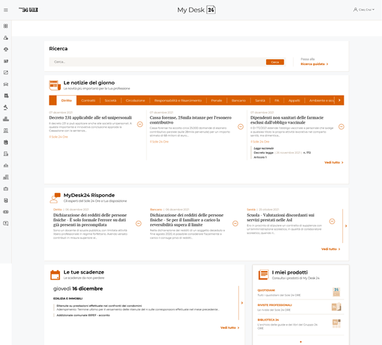Select the Sanità news tab
The image size is (382, 345).
coord(260,101)
